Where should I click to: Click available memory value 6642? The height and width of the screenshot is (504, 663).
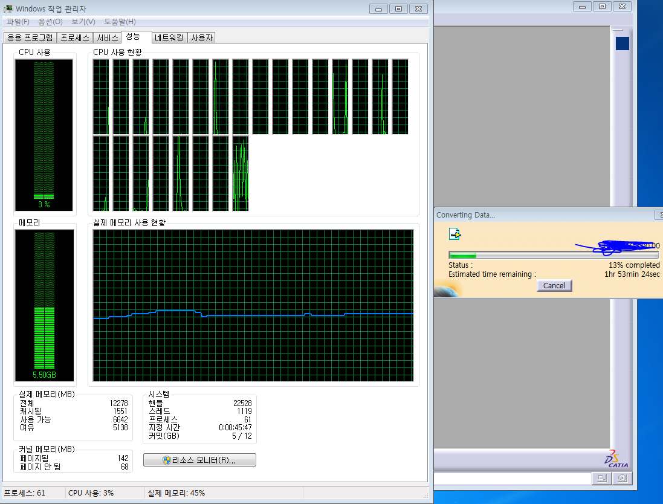[x=120, y=419]
